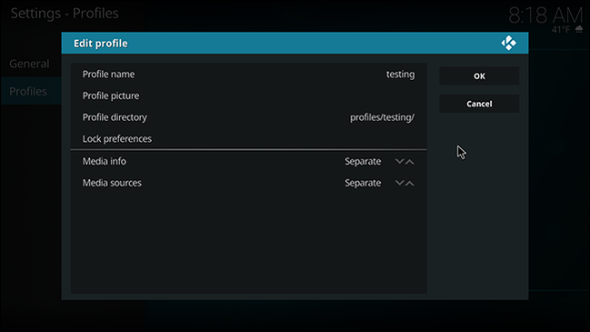Confirm profile changes with OK

click(479, 76)
